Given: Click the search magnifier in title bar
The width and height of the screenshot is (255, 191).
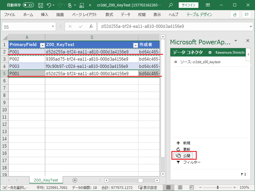Looking at the screenshot, I should point(171,5).
